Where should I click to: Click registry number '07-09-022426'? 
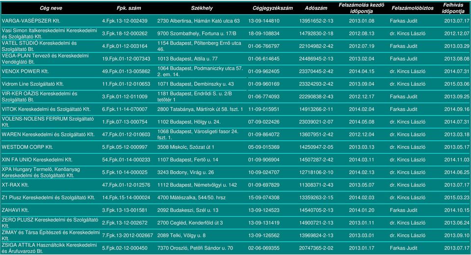coord(264,122)
